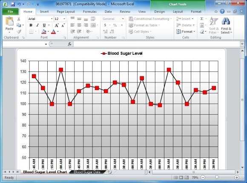247x183 pixels.
Task: Click the zoom slider handle
Action: [217, 177]
